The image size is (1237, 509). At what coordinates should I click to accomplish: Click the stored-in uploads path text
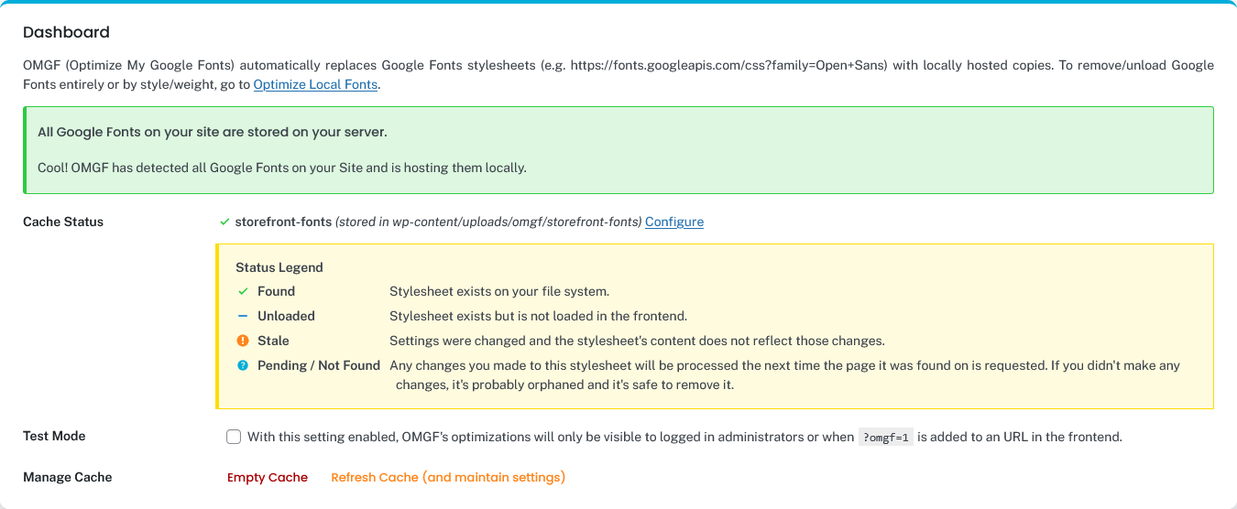[488, 222]
